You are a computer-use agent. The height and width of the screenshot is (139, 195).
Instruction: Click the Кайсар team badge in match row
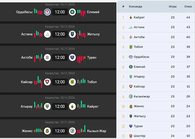click(x=47, y=82)
